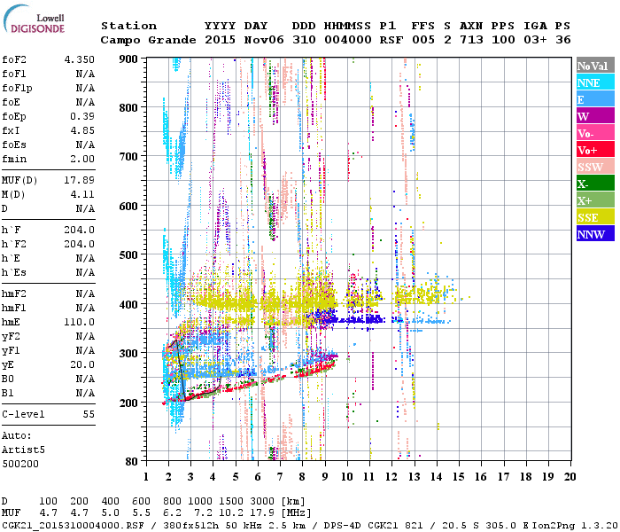The image size is (620, 532).
Task: Click the h`F value 204.0
Action: pos(80,230)
